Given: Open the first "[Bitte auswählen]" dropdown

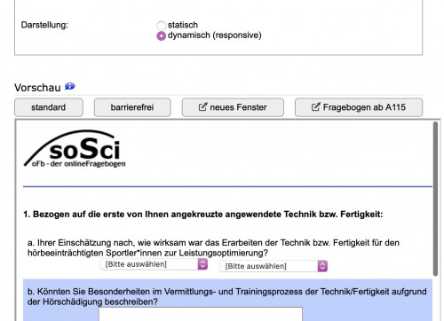Looking at the screenshot, I should coord(154,264).
